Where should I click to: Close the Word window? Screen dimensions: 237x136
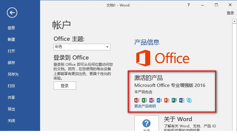tap(230, 5)
